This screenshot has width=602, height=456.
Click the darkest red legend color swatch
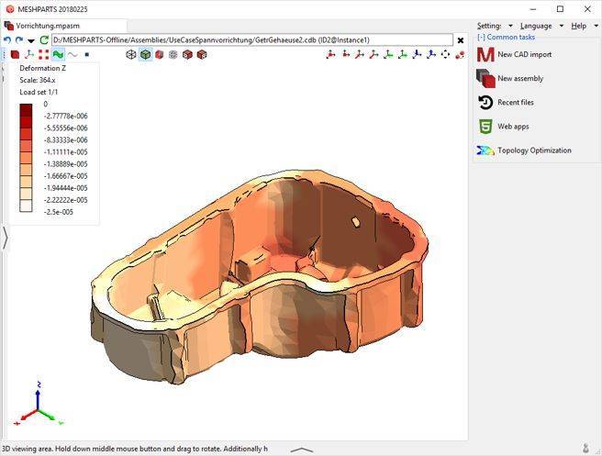[x=26, y=109]
